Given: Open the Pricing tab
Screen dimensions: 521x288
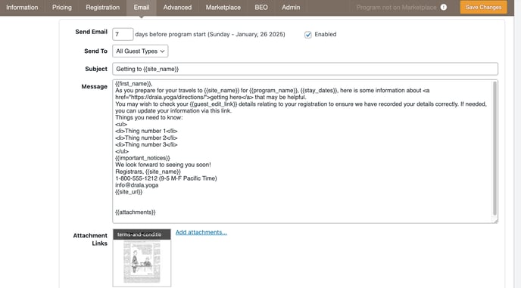Looking at the screenshot, I should [62, 8].
